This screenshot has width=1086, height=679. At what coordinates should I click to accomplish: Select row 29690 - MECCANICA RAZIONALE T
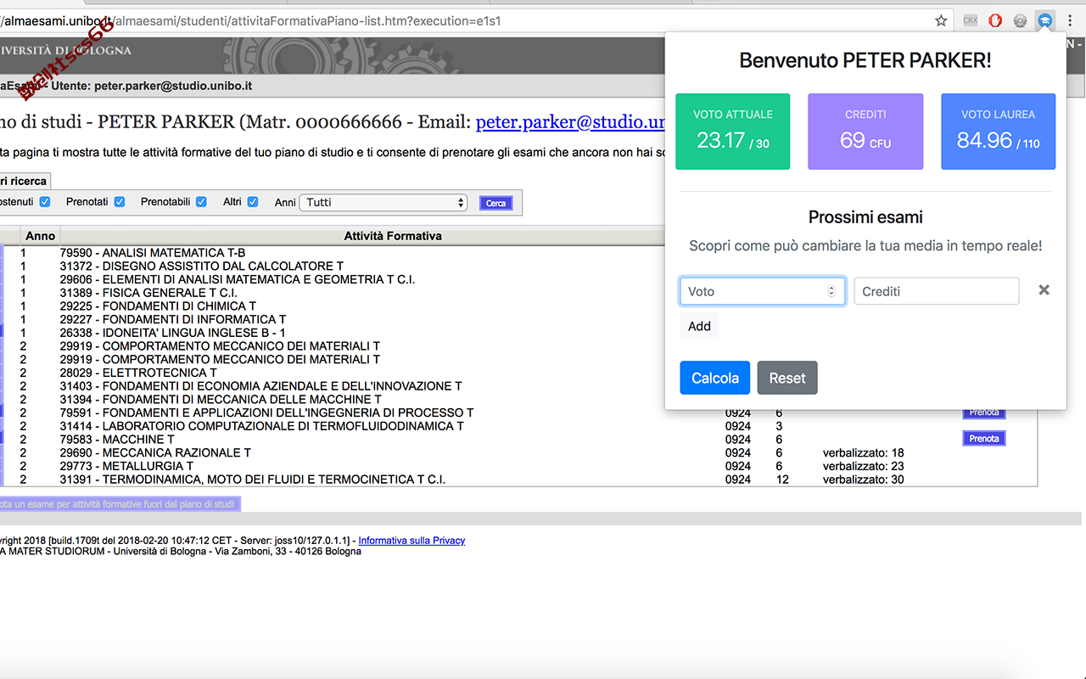click(155, 452)
